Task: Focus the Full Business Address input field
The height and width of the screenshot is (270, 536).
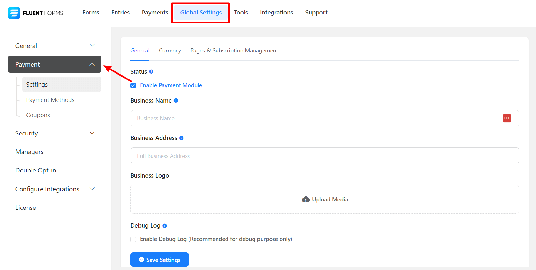Action: [x=324, y=156]
